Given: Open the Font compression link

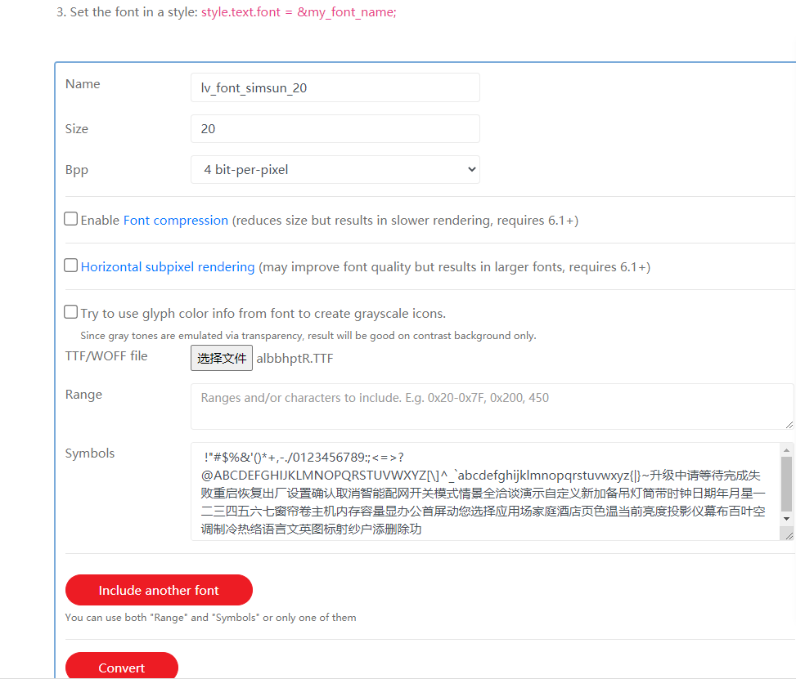Looking at the screenshot, I should (175, 221).
